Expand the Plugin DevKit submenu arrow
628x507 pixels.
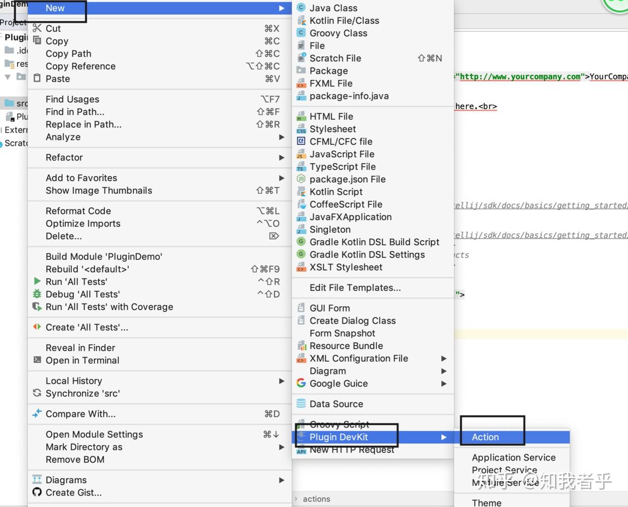[x=444, y=437]
